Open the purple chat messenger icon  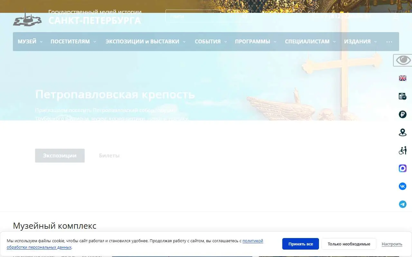coord(403,168)
